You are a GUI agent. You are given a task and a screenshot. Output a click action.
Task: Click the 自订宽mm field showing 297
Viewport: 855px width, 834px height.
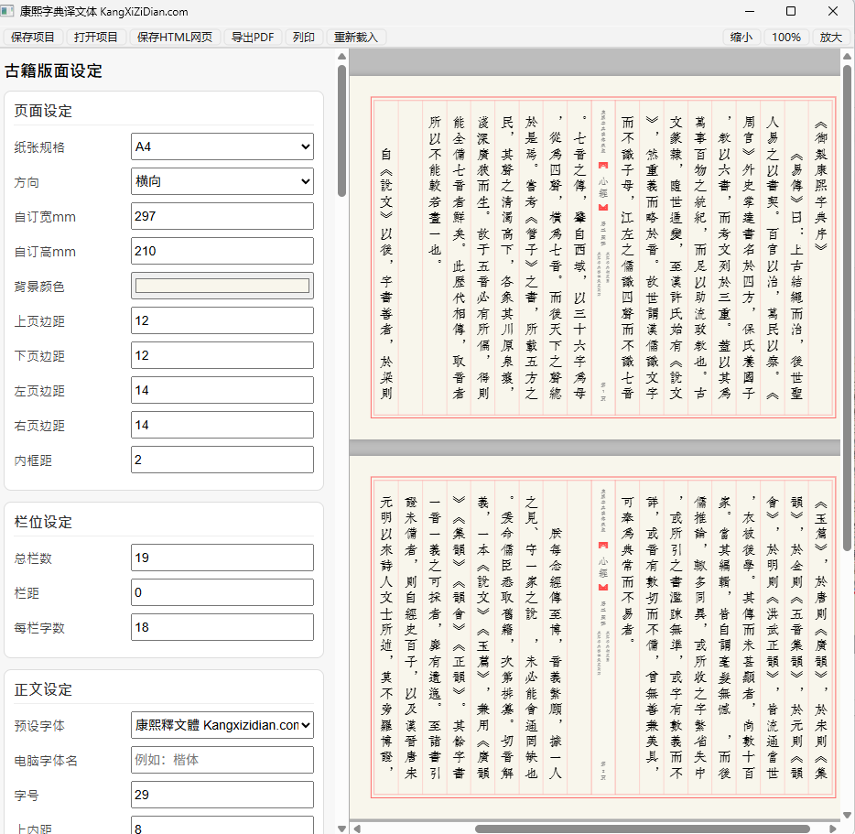[222, 216]
